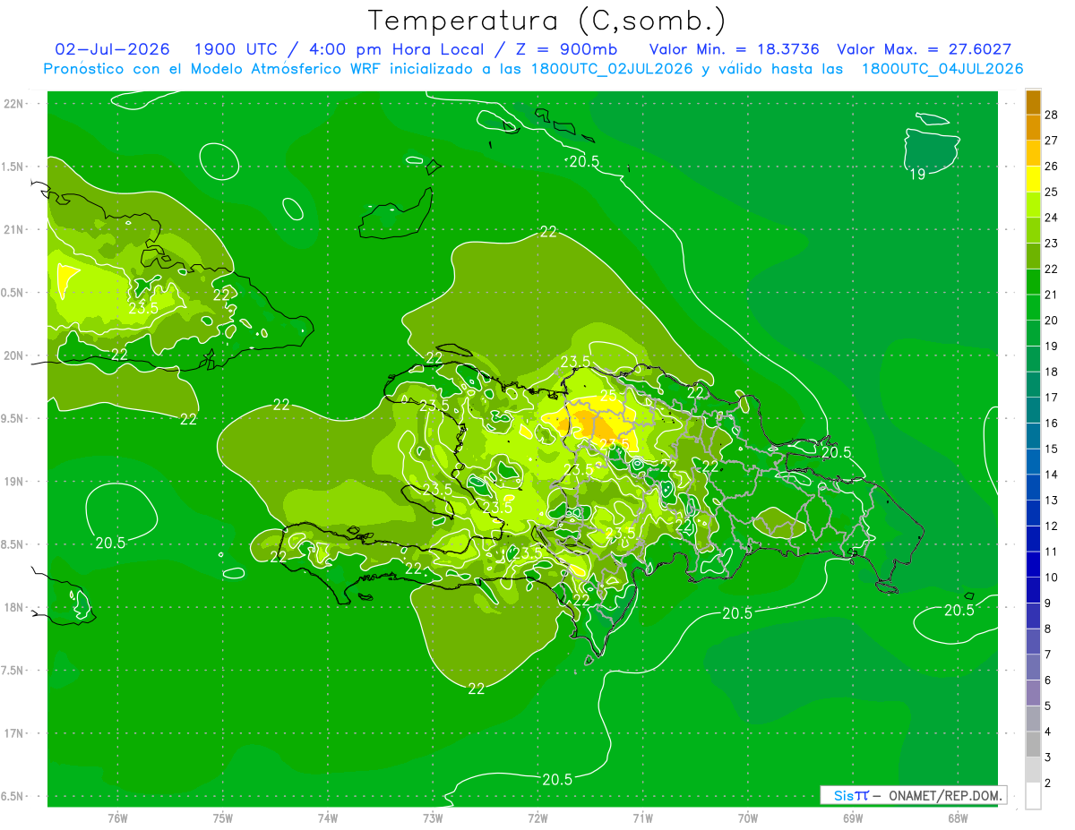
Task: Pick the white swatch below legend value 2
Action: (1033, 796)
